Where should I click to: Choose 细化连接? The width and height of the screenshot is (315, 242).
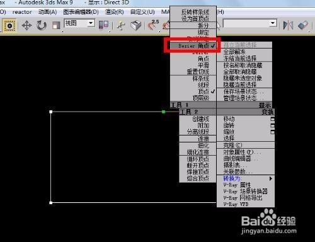(198, 152)
